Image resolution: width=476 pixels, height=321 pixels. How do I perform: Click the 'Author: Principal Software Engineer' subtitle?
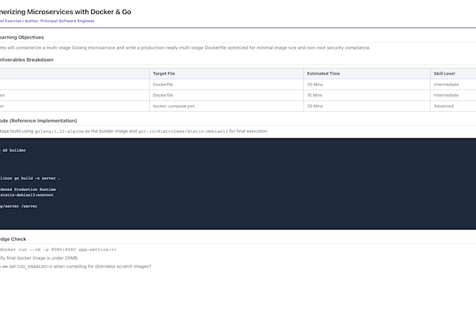[59, 21]
